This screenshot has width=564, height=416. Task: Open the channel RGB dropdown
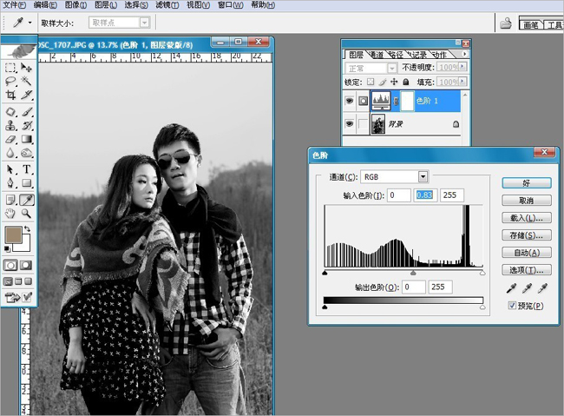(x=423, y=177)
